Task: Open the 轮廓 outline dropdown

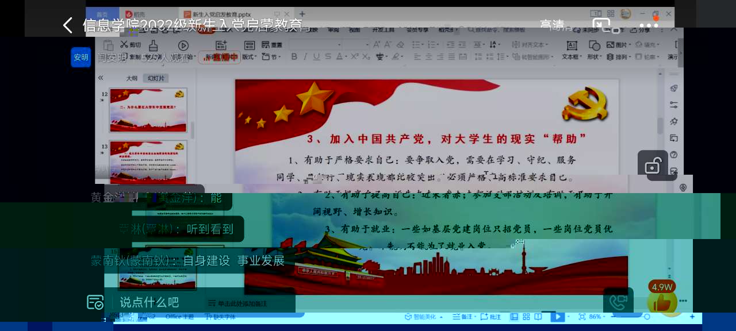Action: point(646,57)
